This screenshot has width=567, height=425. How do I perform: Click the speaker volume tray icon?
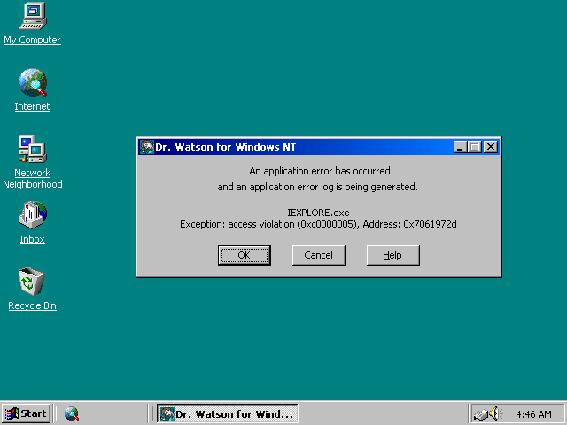pyautogui.click(x=494, y=413)
